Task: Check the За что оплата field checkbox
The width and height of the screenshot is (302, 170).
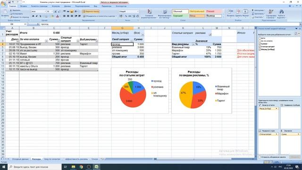Action: pos(260,41)
